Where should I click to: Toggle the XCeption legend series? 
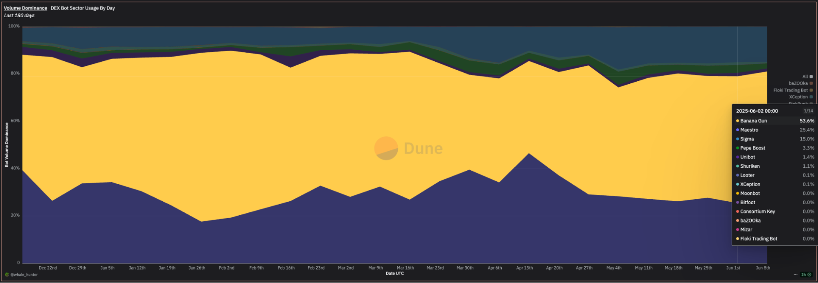pos(801,97)
